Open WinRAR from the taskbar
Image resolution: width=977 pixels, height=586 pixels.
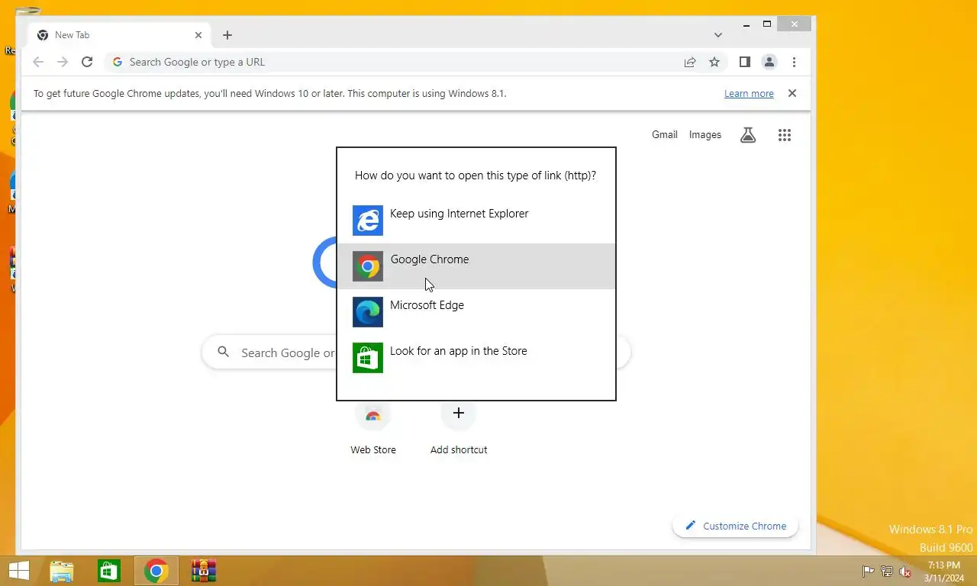click(x=204, y=571)
